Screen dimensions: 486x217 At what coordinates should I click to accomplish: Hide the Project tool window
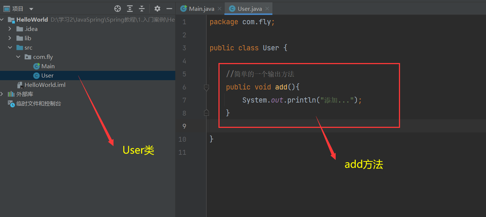point(169,9)
